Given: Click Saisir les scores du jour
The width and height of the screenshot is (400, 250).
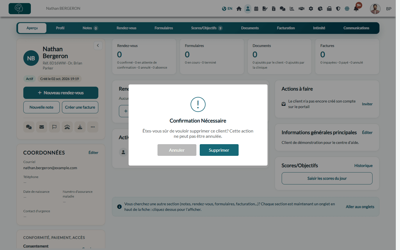Looking at the screenshot, I should pos(327,178).
